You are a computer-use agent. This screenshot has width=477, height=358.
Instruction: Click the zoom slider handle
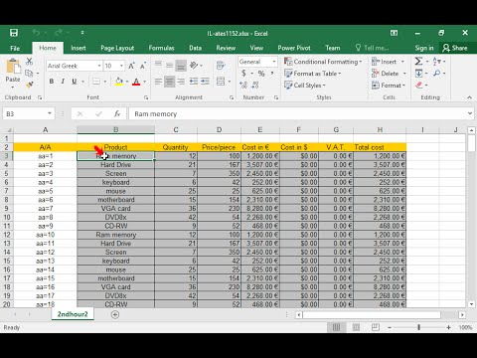click(418, 327)
